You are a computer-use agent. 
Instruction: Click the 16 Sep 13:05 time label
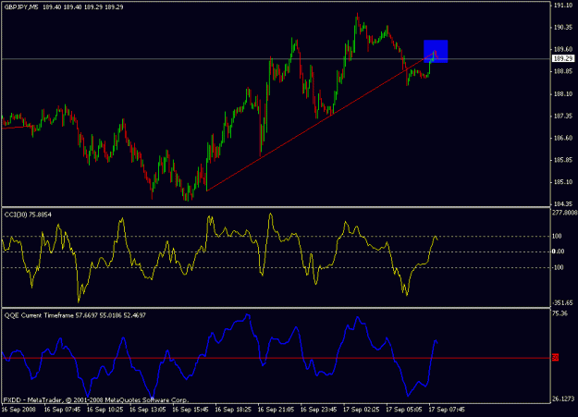click(x=147, y=410)
